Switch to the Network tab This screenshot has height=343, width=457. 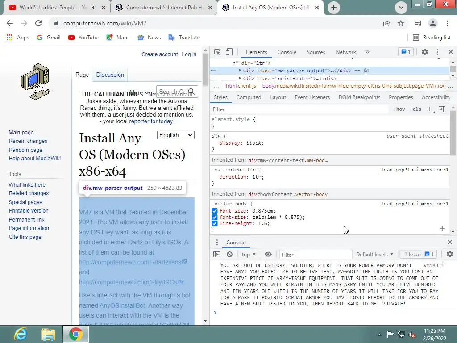tap(346, 52)
